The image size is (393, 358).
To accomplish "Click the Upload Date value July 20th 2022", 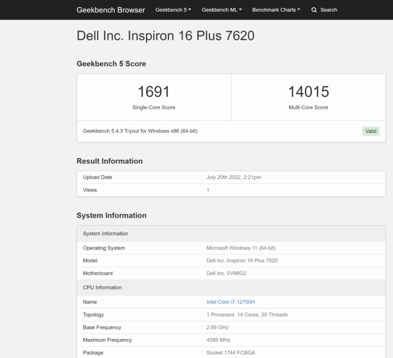I will 234,177.
